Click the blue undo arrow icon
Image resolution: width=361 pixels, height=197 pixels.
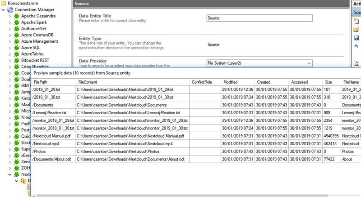[x=356, y=46]
